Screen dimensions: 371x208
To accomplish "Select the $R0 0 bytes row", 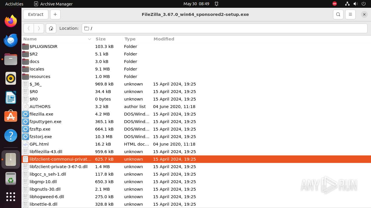I will coord(196,99).
